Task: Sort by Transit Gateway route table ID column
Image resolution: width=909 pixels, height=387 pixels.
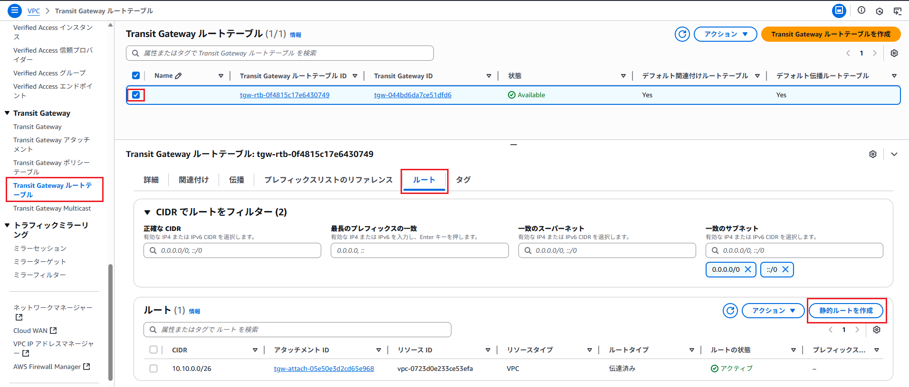Action: click(x=355, y=76)
